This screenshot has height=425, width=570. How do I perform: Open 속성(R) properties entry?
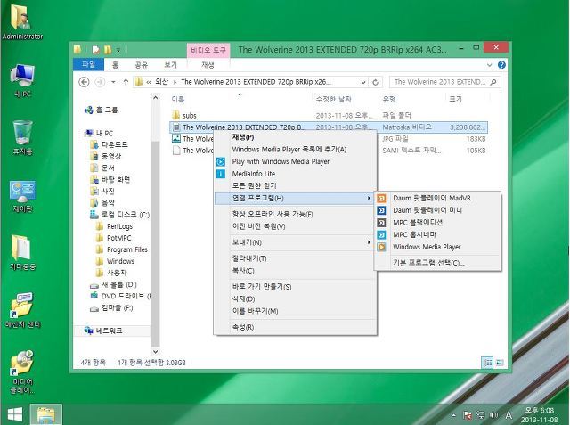click(295, 327)
